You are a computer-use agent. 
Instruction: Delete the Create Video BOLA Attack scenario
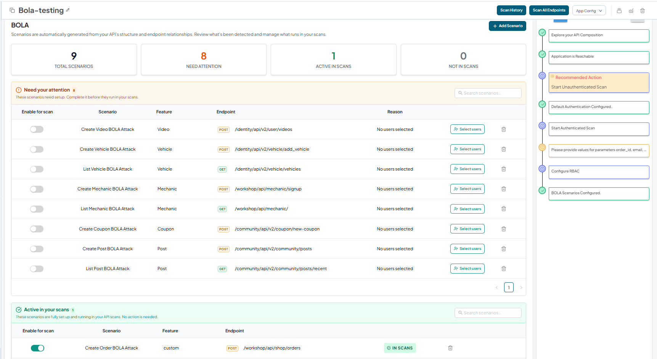coord(504,129)
